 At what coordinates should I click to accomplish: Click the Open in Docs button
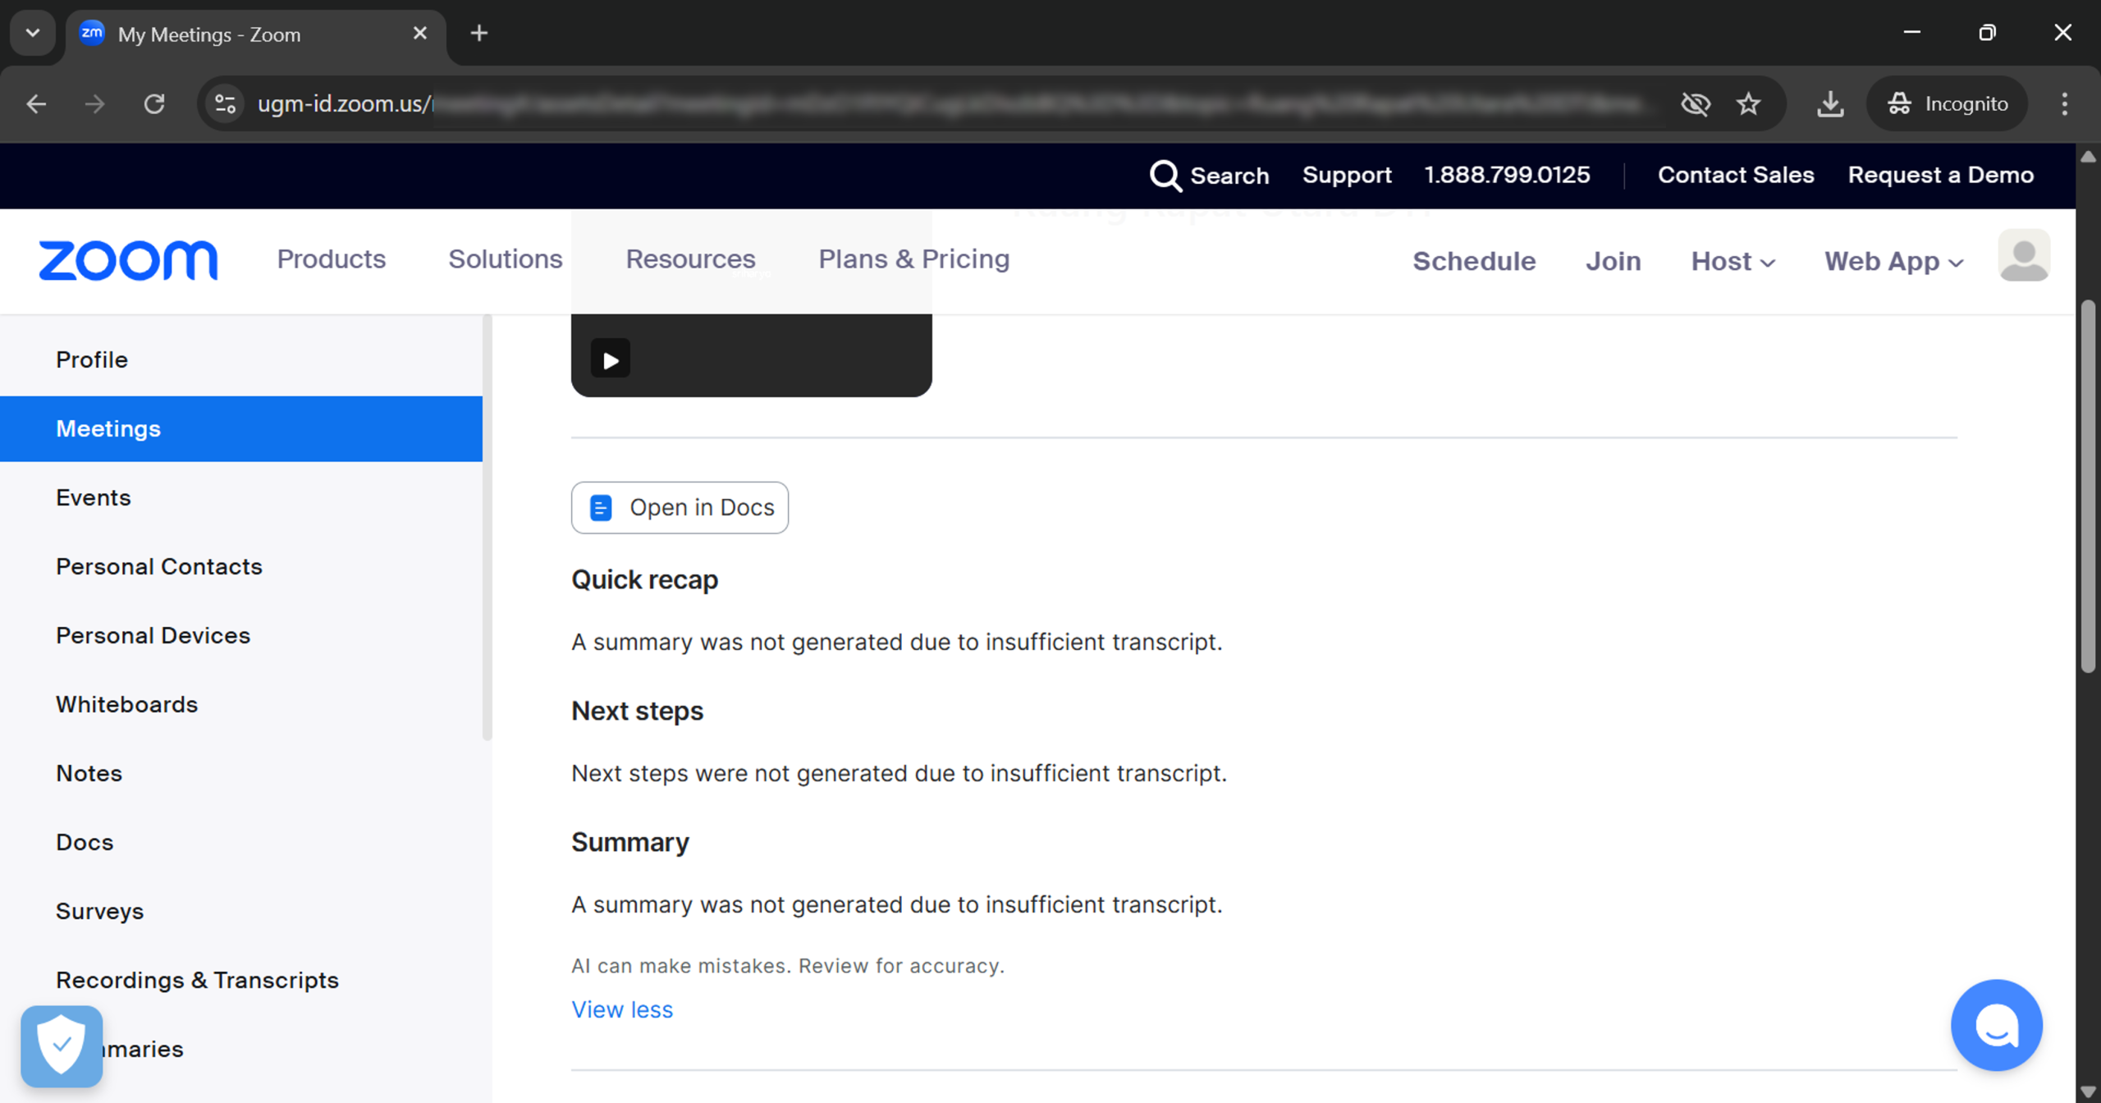click(680, 507)
